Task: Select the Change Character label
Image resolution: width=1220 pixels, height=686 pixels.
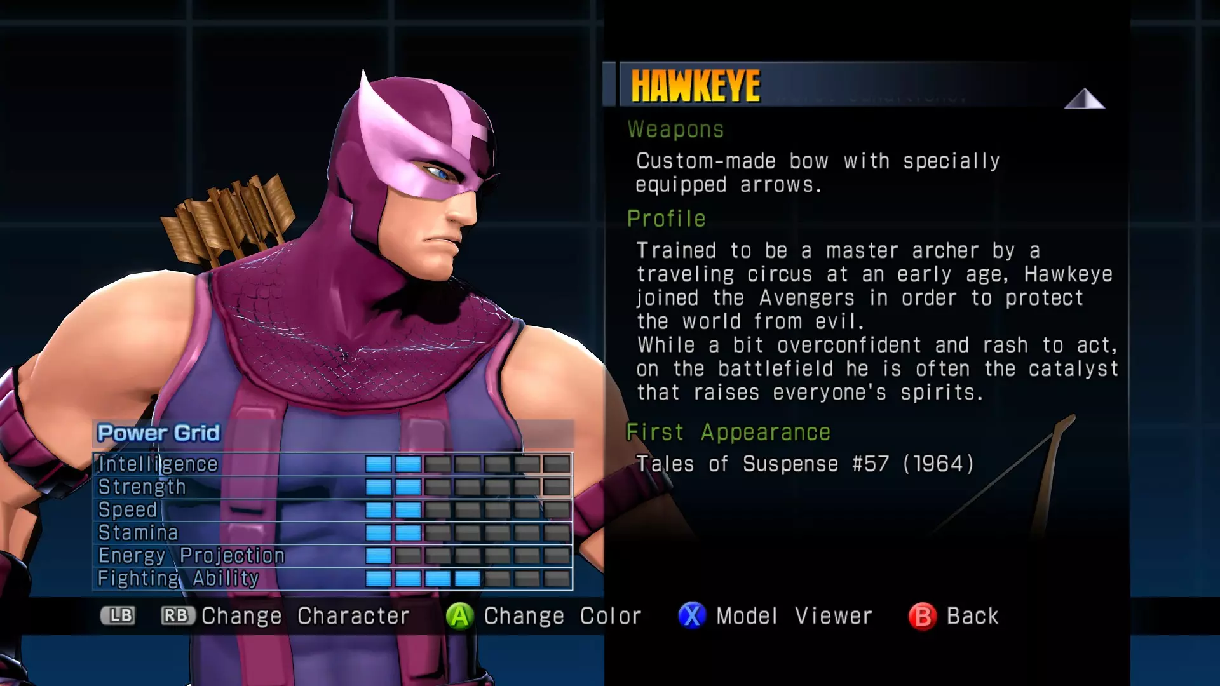Action: [x=306, y=616]
